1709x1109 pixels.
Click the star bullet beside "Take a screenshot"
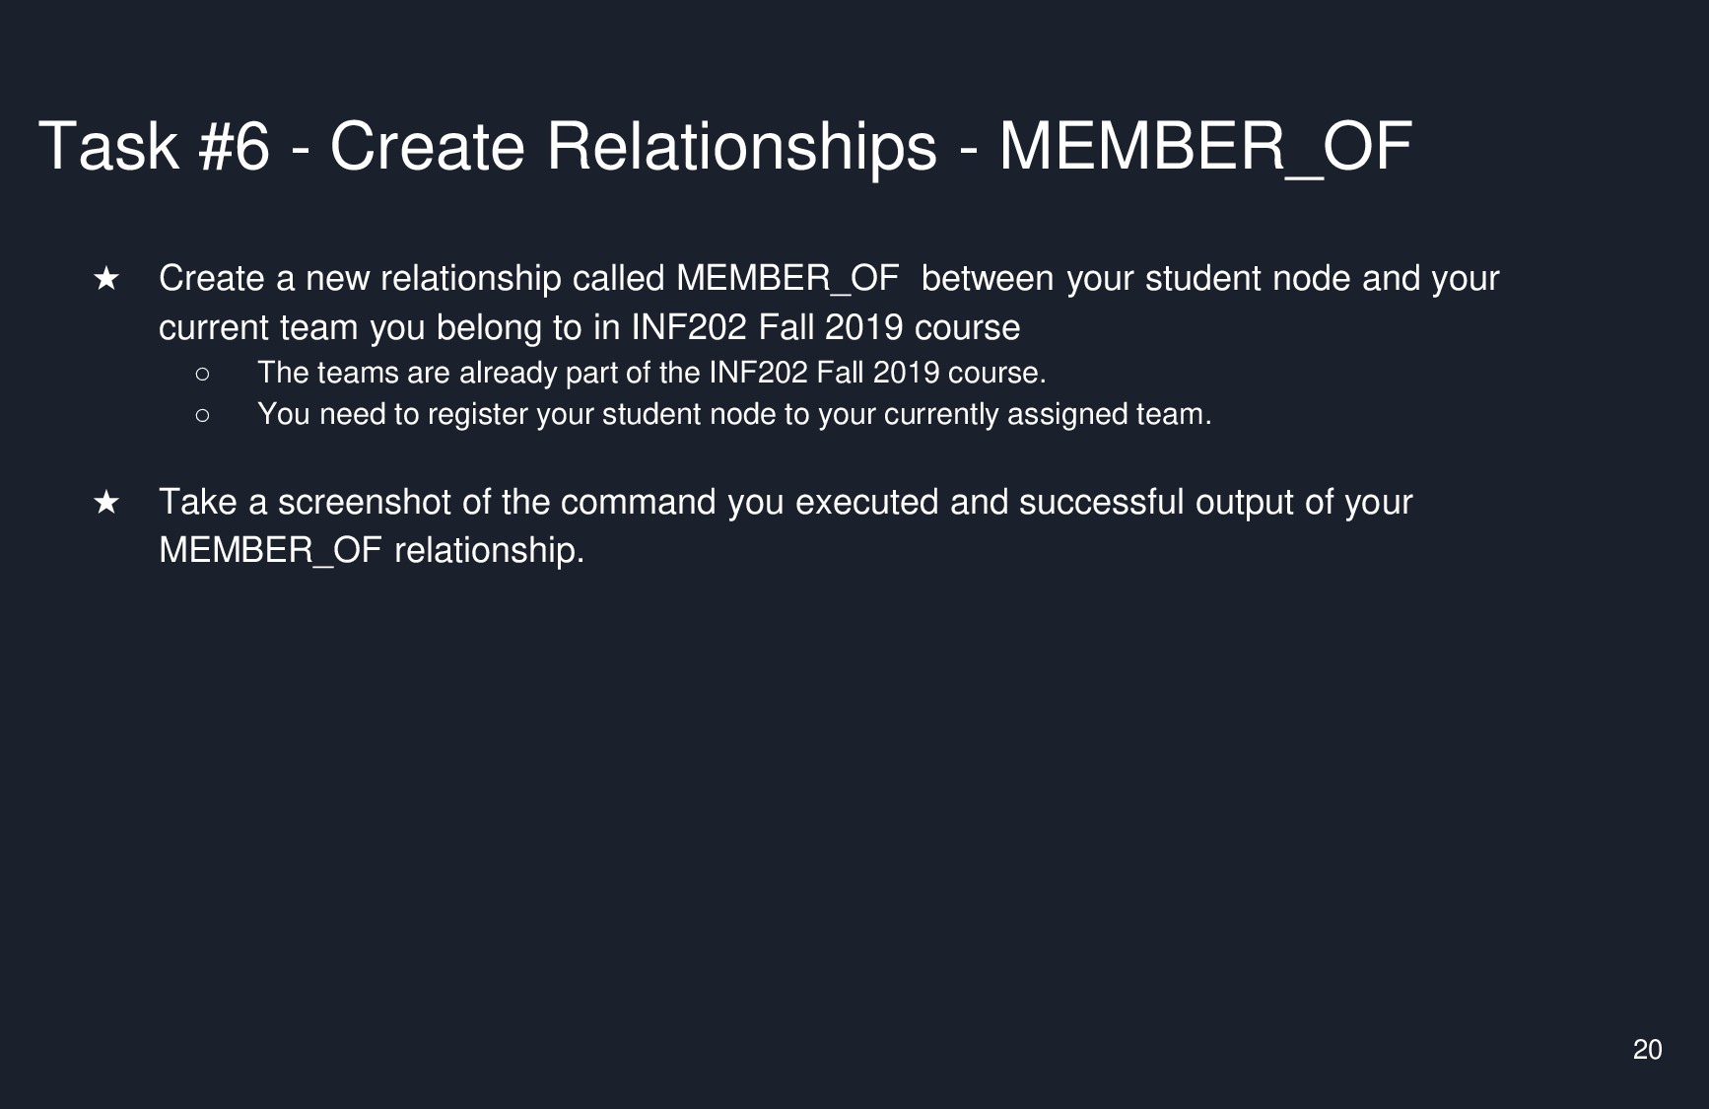point(106,503)
